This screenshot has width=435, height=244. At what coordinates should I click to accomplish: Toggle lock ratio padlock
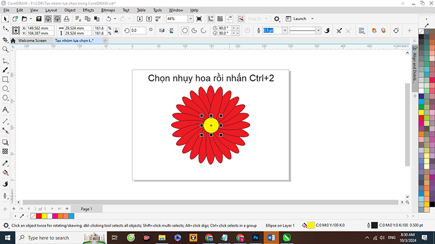pyautogui.click(x=116, y=30)
